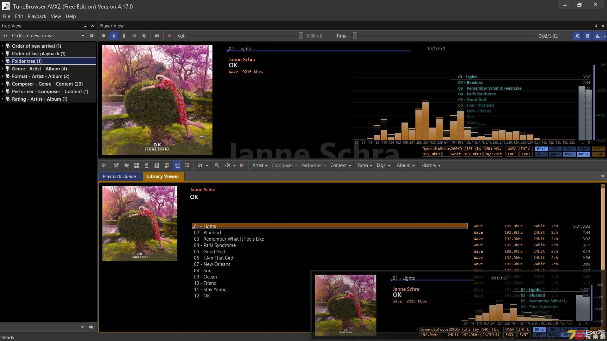Click the first library toolbar icon with red arrow
The height and width of the screenshot is (341, 607).
coord(104,165)
